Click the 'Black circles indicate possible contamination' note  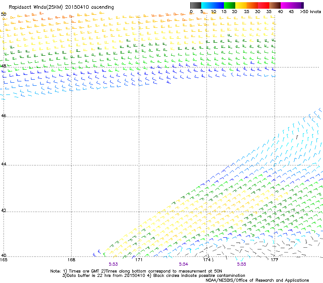point(199,276)
